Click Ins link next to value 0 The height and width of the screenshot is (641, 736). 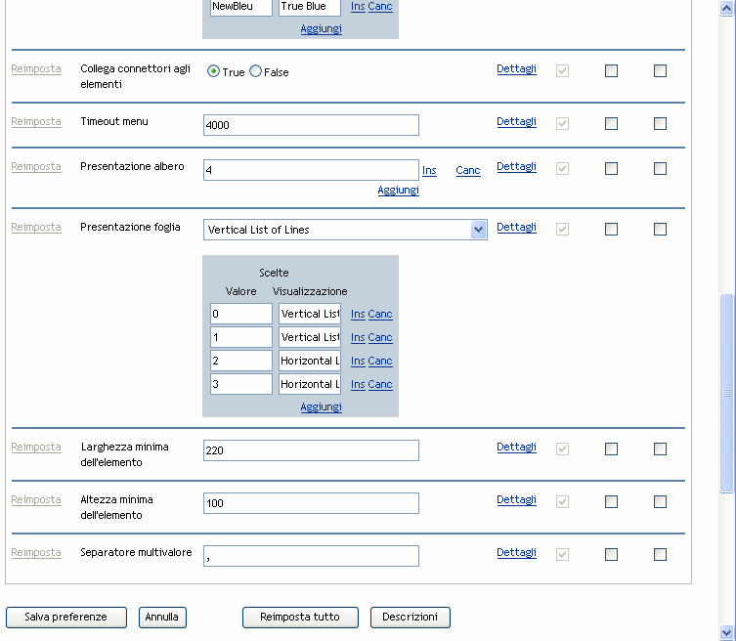point(358,314)
